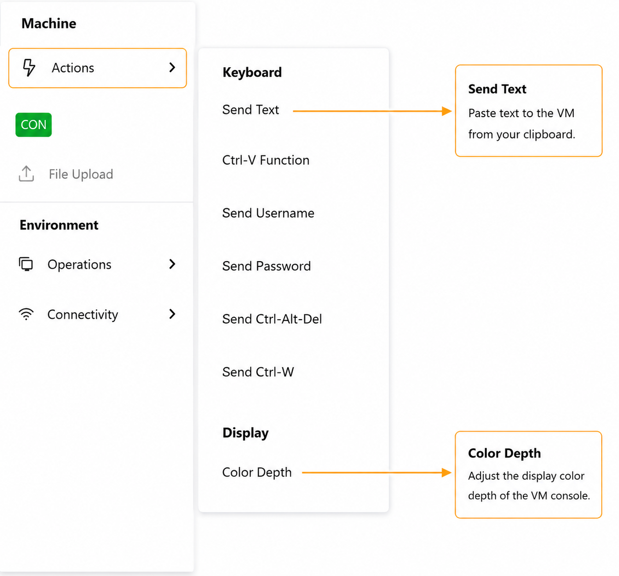
Task: Expand the Operations chevron arrow
Action: (x=172, y=264)
